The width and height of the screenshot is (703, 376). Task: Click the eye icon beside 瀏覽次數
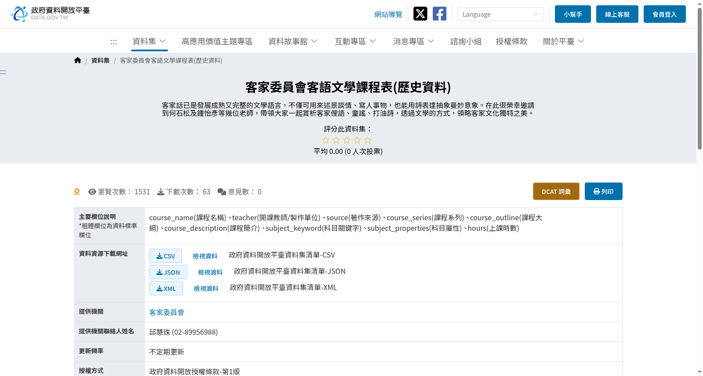pyautogui.click(x=92, y=192)
